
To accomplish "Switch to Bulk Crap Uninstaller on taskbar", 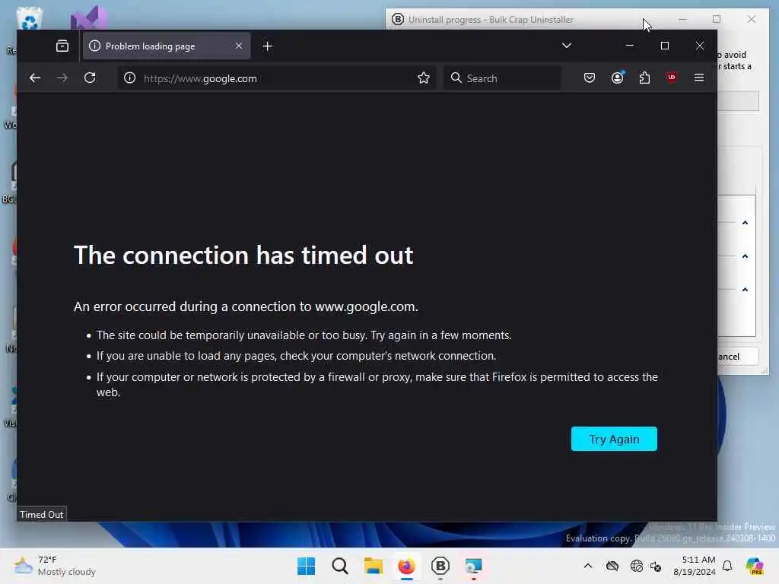I will pos(440,566).
